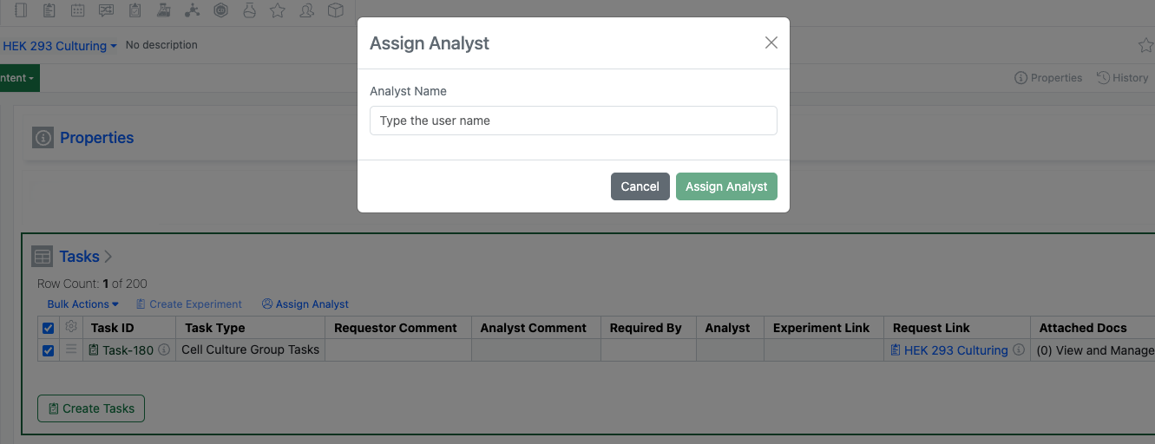Click the molecule structure icon in toolbar
1155x444 pixels.
click(x=192, y=10)
